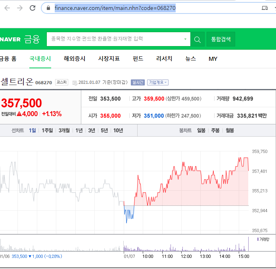Click the red up-arrow change indicator
The width and height of the screenshot is (276, 269).
(19, 114)
